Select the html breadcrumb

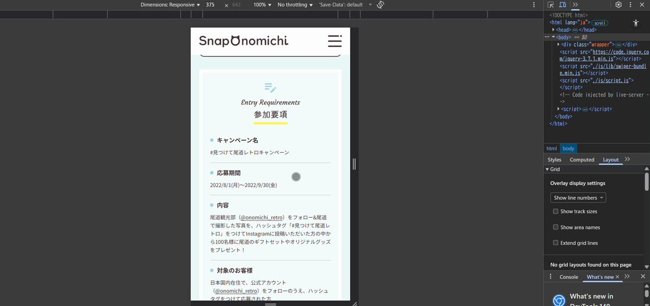551,148
